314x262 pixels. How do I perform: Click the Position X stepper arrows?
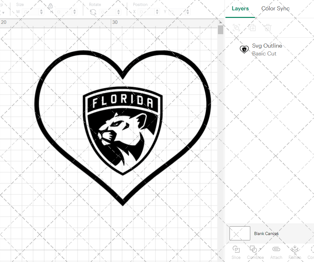coord(157,12)
